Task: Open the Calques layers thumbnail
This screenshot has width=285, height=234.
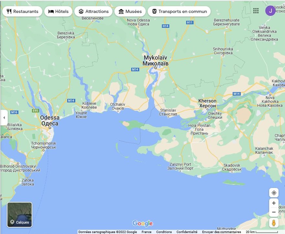Action: [20, 215]
